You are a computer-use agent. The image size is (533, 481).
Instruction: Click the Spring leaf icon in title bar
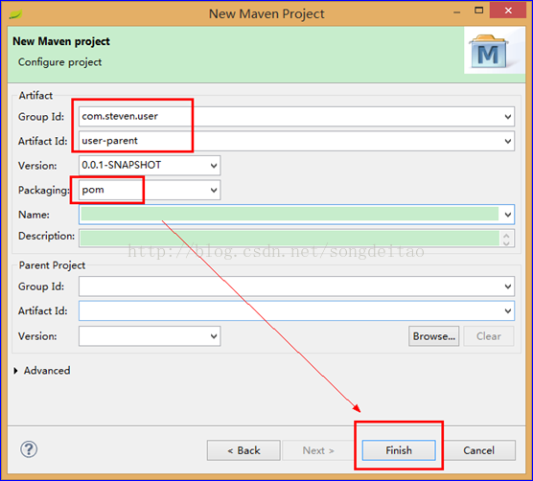point(15,14)
